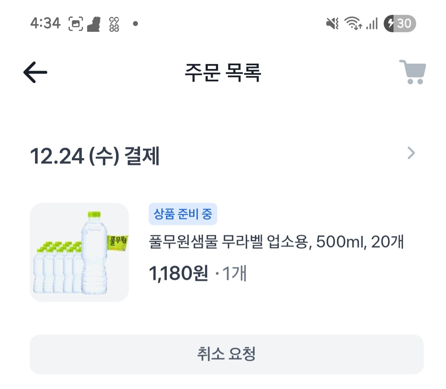
Task: Tap the Wi-Fi status icon
Action: pos(353,24)
